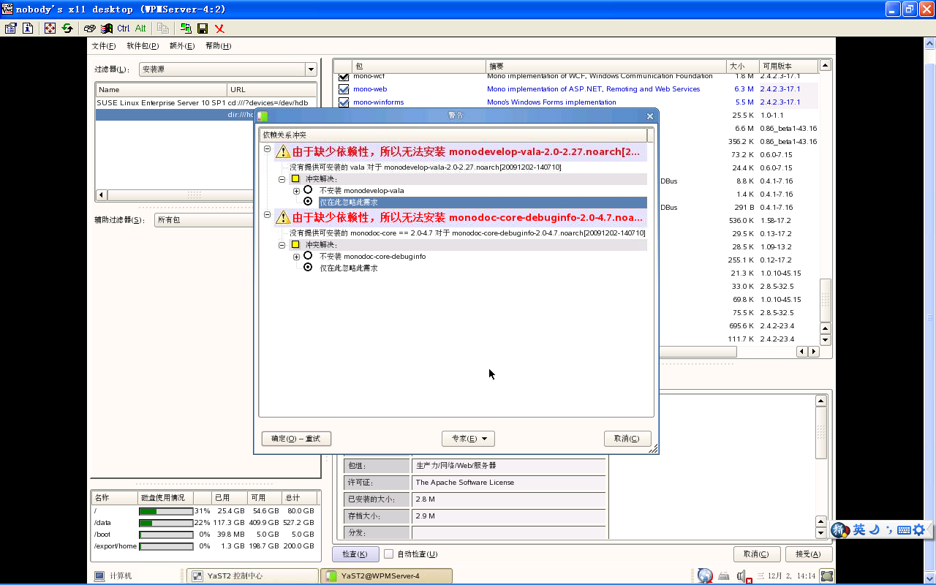Image resolution: width=936 pixels, height=585 pixels.
Task: Open 文件 menu
Action: point(103,46)
